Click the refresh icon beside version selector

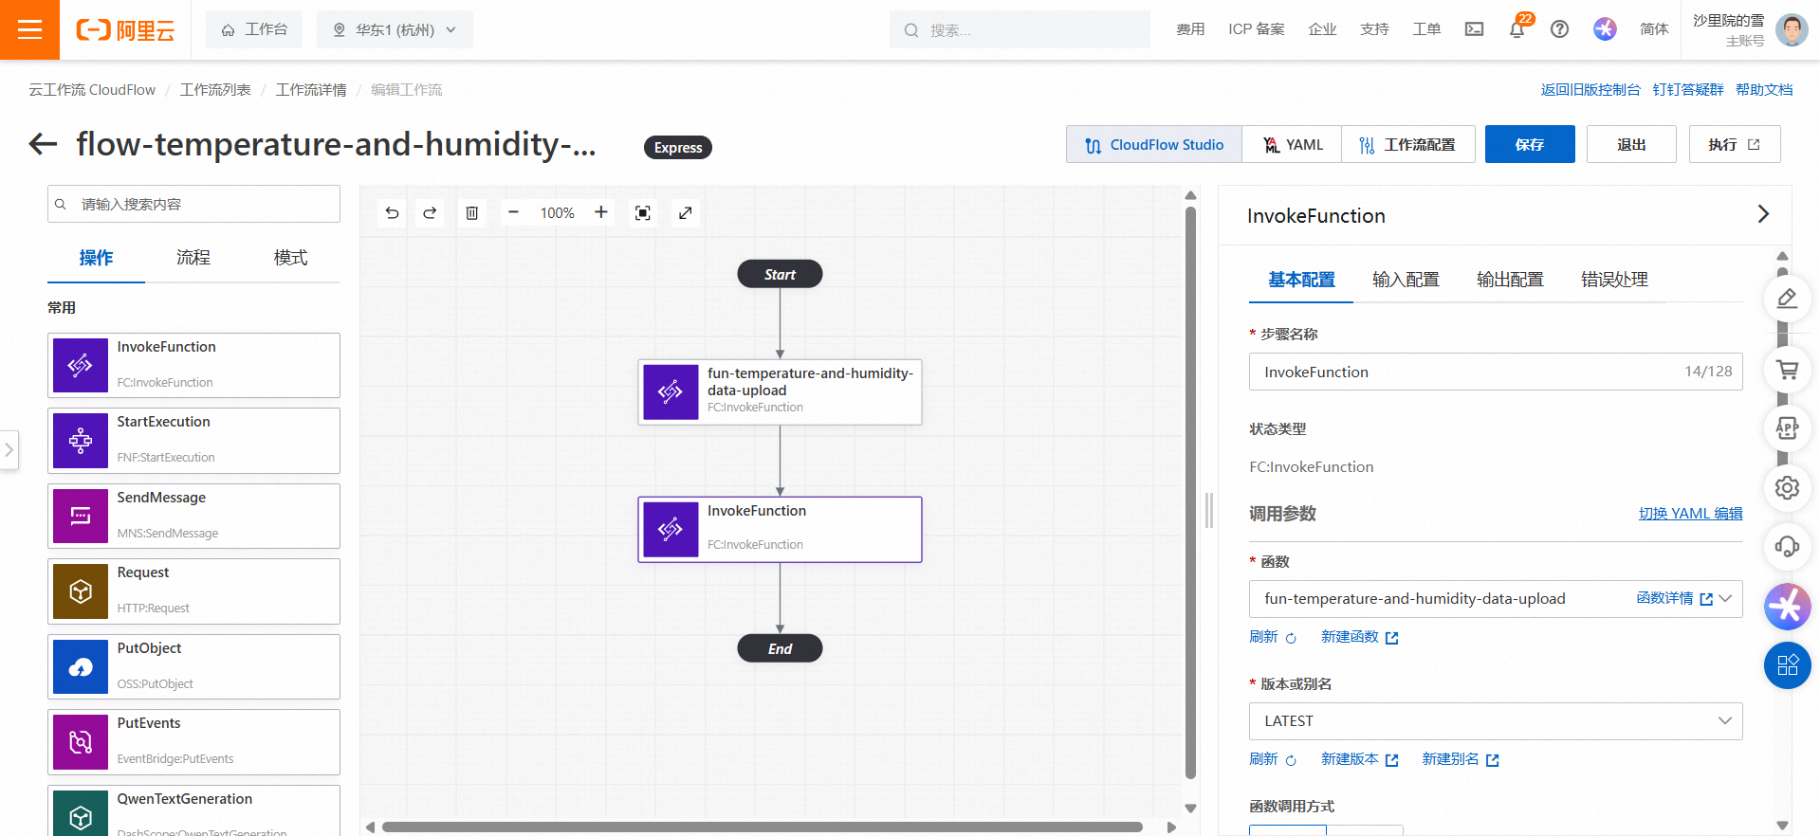coord(1291,760)
